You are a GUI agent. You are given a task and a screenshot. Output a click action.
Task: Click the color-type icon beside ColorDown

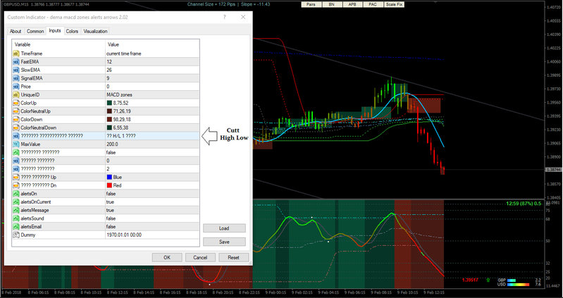point(16,120)
